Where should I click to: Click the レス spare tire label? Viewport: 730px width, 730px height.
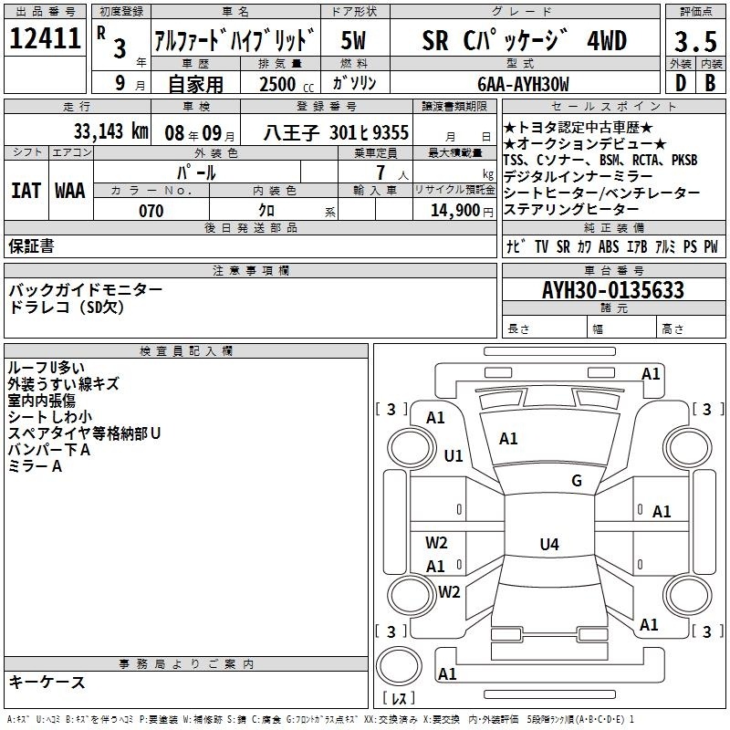398,698
